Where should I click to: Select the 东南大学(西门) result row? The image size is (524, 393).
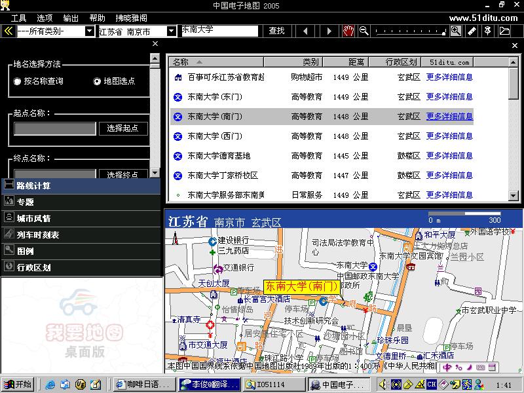point(322,136)
